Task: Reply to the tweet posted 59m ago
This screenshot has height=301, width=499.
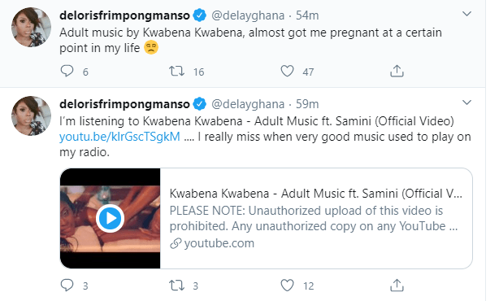Action: [x=67, y=285]
